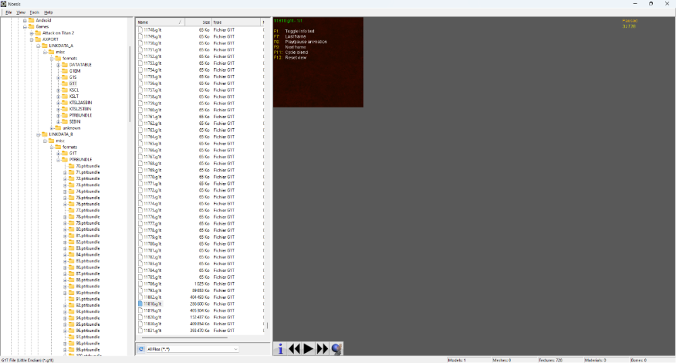676x363 pixels.
Task: Click the info 'i' button in viewer toolbar
Action: pyautogui.click(x=281, y=348)
